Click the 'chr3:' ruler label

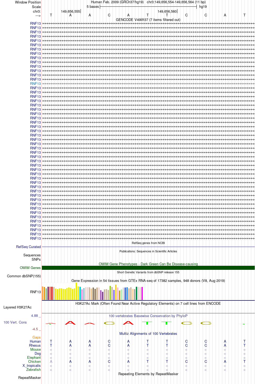point(37,11)
